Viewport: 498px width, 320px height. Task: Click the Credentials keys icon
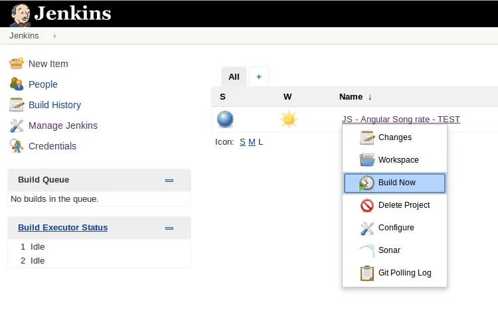click(x=17, y=146)
